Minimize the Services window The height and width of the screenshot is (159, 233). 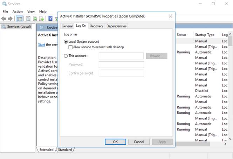coord(200,4)
